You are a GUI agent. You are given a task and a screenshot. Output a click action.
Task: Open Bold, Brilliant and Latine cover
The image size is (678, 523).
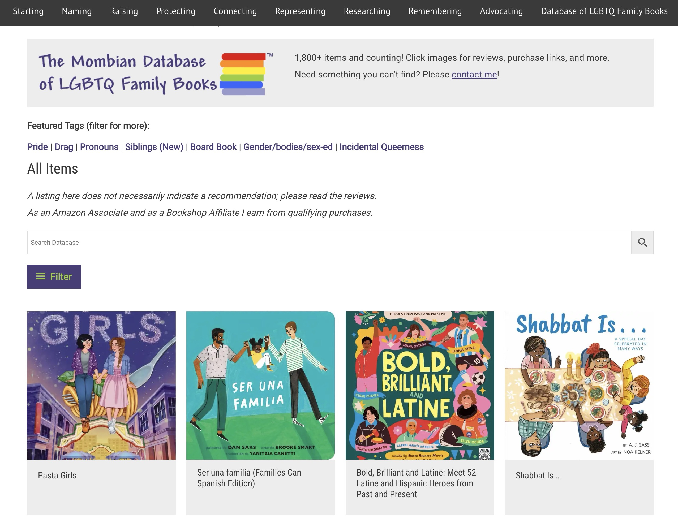(x=420, y=385)
